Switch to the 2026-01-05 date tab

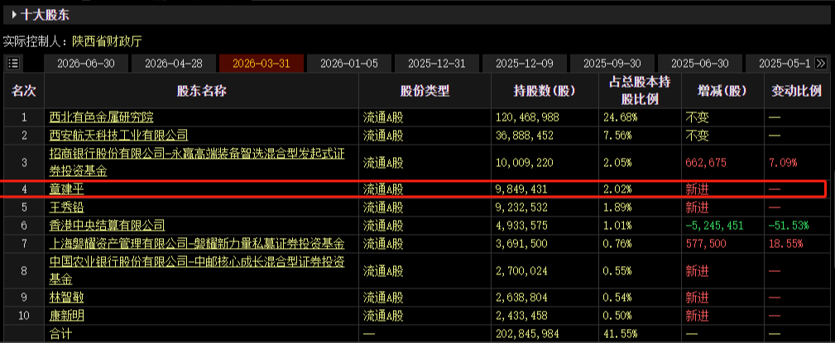348,64
